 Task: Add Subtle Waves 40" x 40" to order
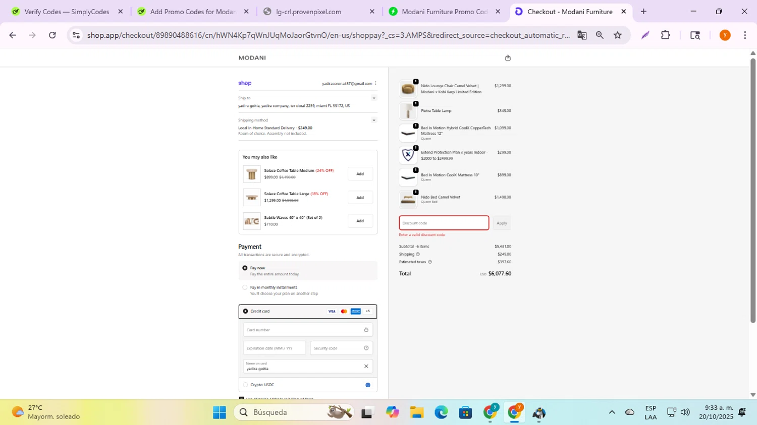point(360,221)
